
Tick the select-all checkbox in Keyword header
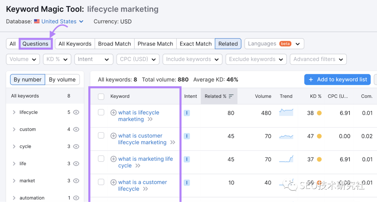tap(101, 97)
